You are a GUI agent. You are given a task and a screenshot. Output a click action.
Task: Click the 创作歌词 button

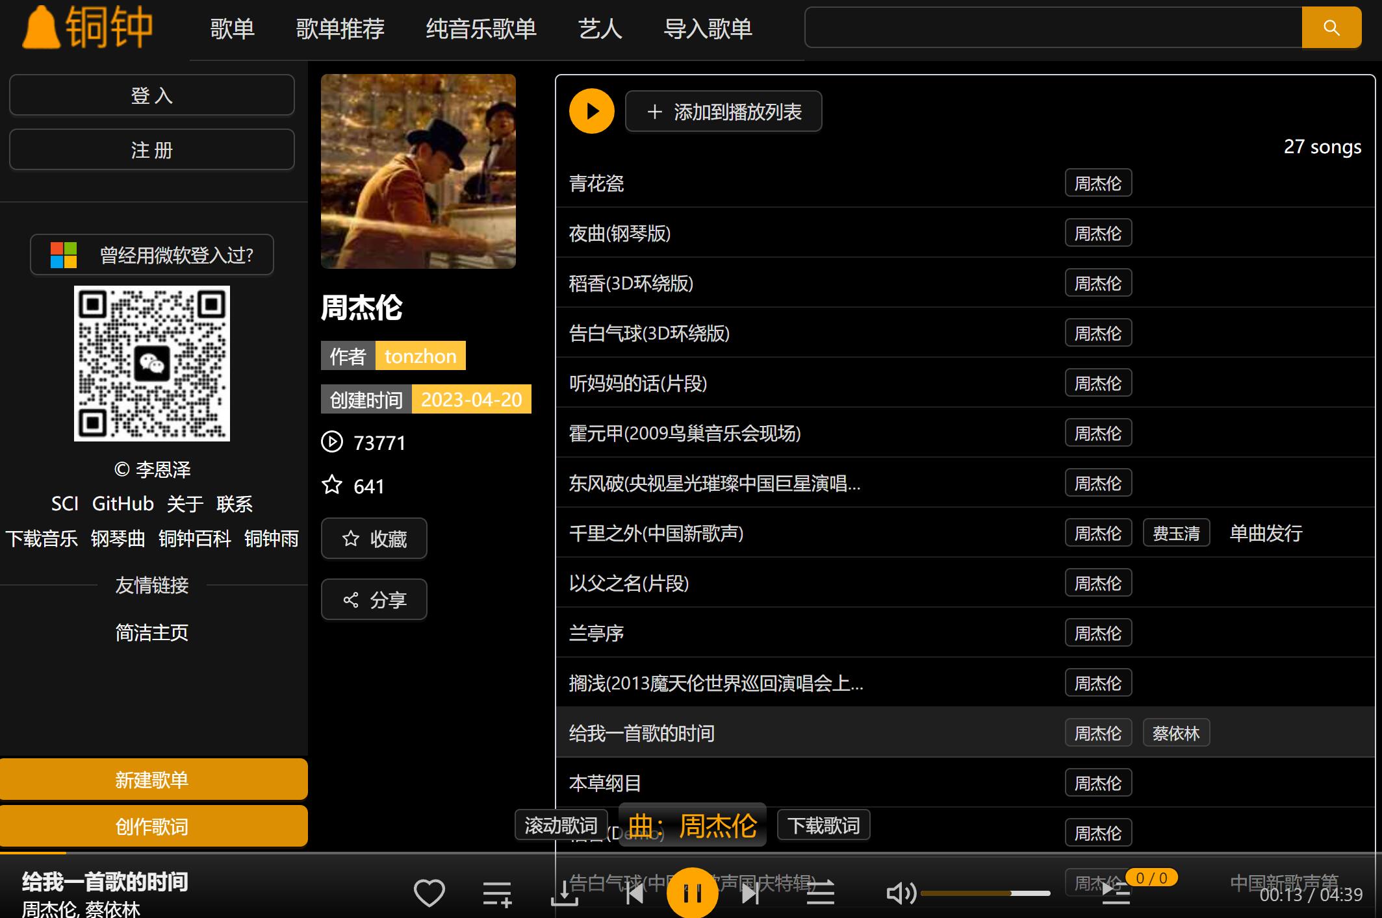(x=153, y=826)
